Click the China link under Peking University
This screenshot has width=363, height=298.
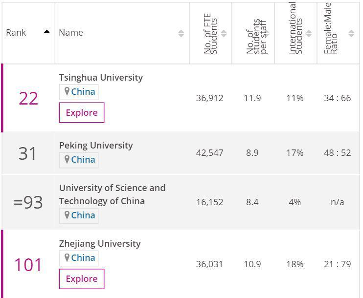coord(83,160)
